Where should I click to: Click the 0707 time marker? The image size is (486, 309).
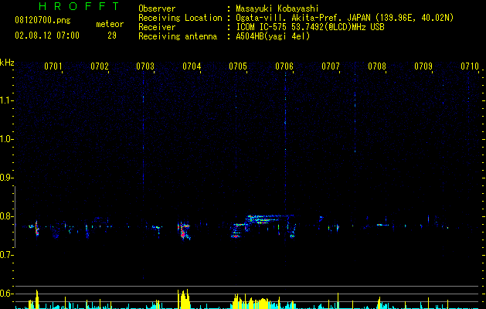(331, 66)
